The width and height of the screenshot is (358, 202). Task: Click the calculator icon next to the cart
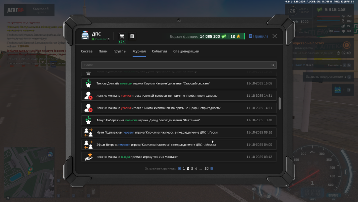pos(132,36)
